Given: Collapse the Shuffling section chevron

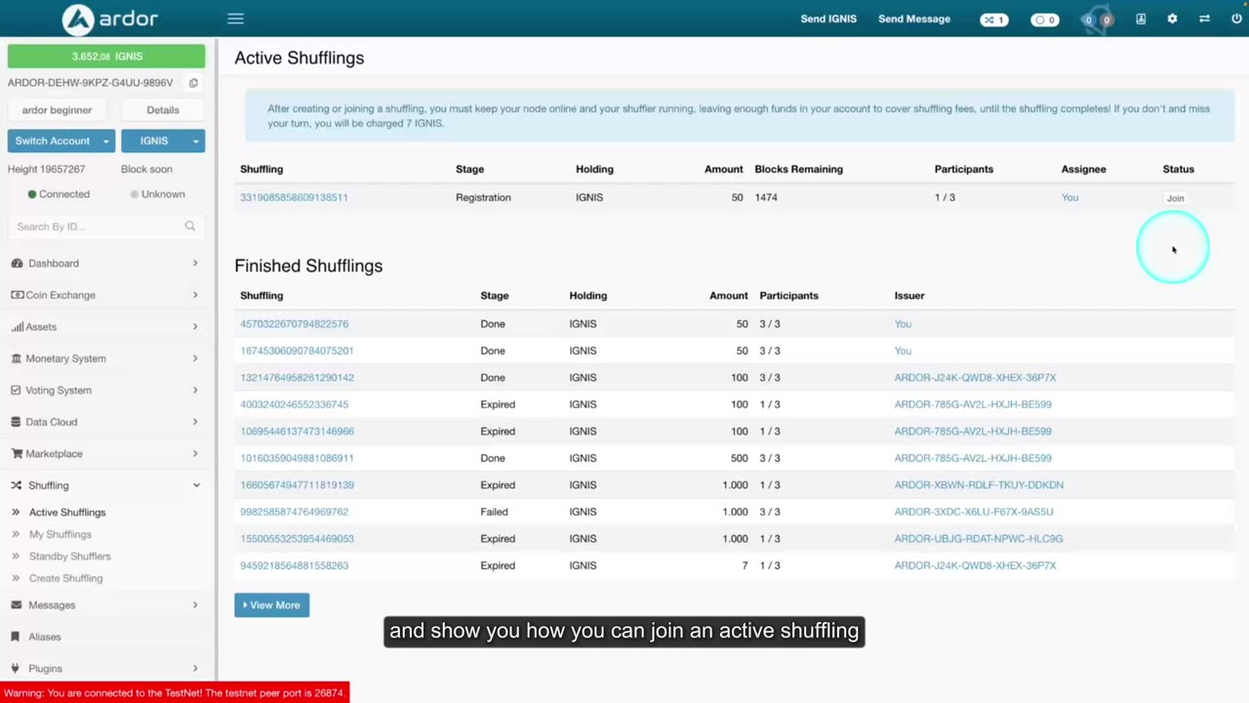Looking at the screenshot, I should [x=196, y=485].
